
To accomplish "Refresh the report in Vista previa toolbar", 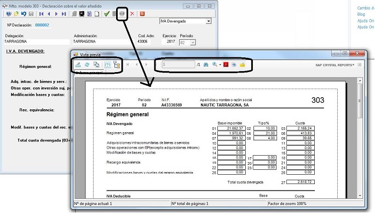I will [87, 64].
